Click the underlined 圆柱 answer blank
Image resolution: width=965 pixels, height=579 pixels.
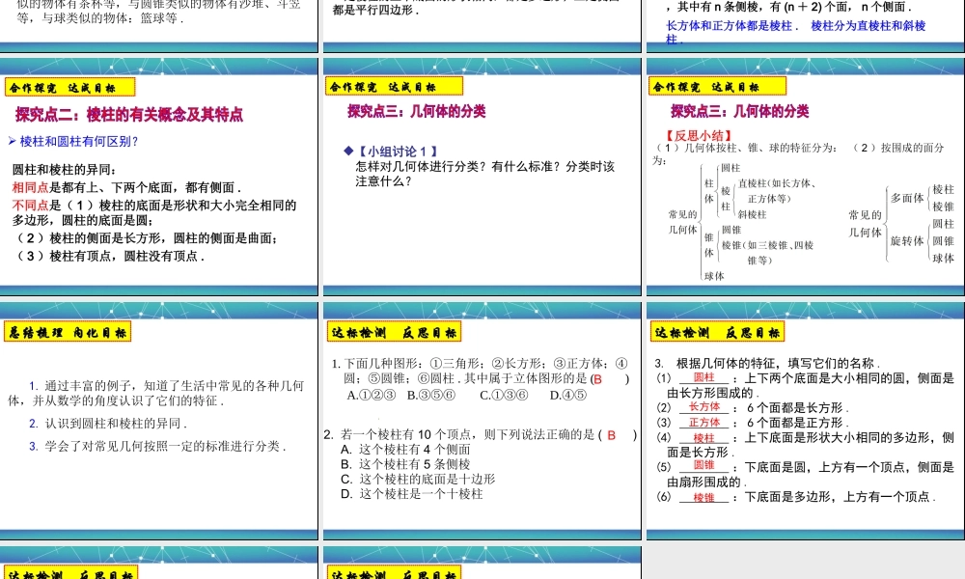pyautogui.click(x=703, y=377)
